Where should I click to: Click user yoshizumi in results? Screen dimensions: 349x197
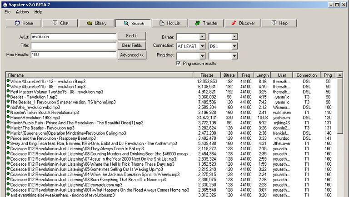coord(282,118)
